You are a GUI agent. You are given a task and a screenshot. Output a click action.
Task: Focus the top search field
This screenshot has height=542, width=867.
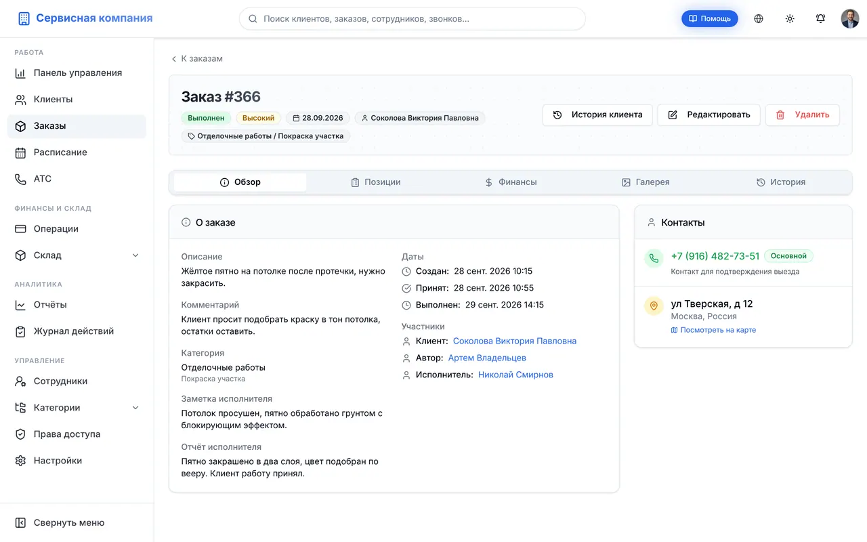click(x=412, y=19)
